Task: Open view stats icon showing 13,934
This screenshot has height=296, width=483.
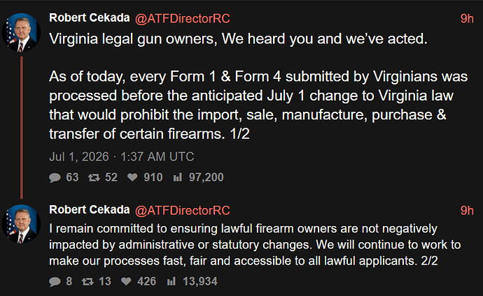Action: (x=171, y=281)
